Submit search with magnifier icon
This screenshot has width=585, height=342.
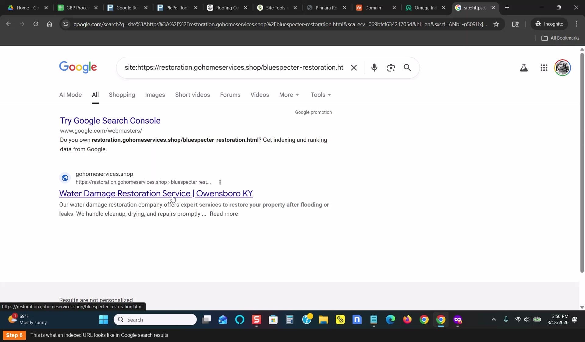pos(407,68)
